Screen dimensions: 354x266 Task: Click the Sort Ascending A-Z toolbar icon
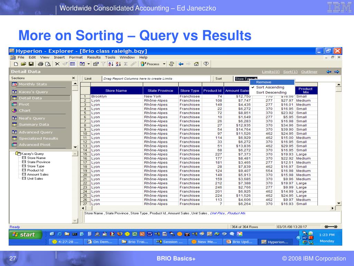click(x=111, y=64)
